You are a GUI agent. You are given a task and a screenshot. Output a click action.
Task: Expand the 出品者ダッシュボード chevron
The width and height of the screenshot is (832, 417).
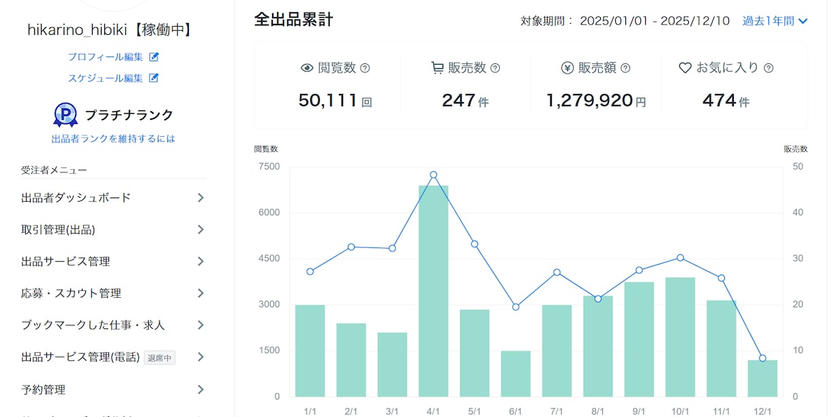(200, 198)
